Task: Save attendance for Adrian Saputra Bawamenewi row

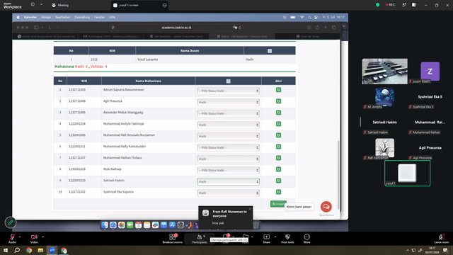Action: (278, 90)
